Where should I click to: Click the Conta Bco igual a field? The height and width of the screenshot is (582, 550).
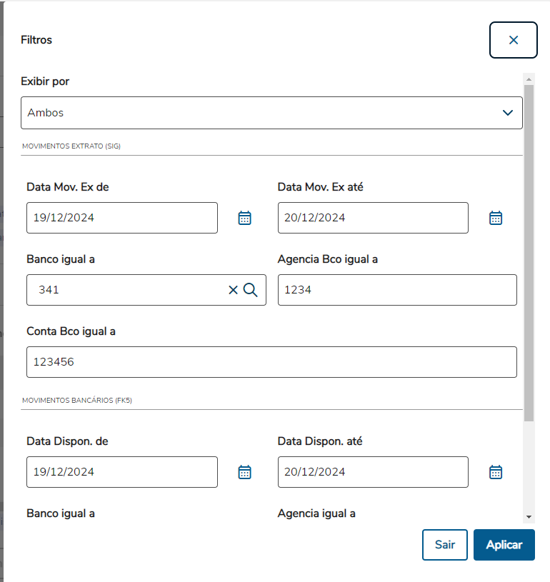[x=271, y=362]
